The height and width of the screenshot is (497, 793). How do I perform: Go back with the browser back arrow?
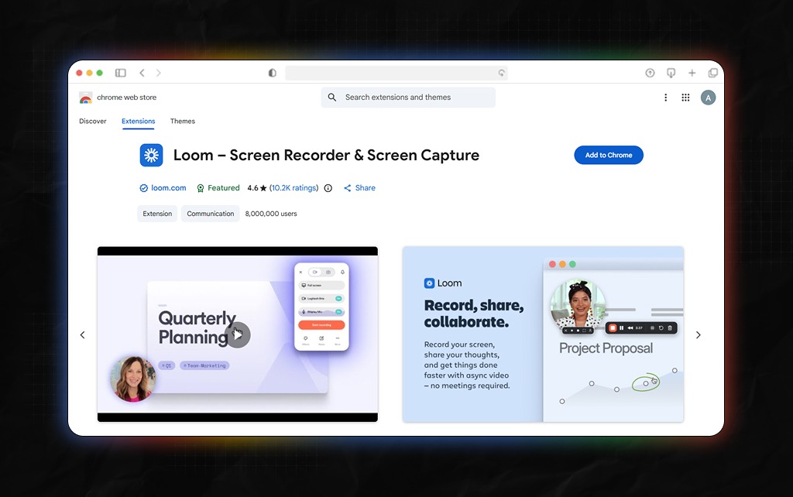pos(142,73)
